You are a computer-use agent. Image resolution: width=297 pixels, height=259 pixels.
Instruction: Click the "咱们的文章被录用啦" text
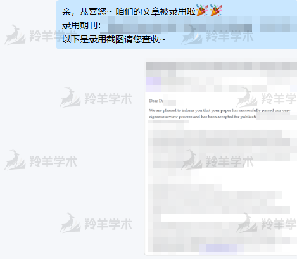pos(155,11)
